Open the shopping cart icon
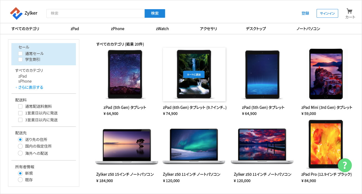The image size is (362, 194). [x=350, y=11]
